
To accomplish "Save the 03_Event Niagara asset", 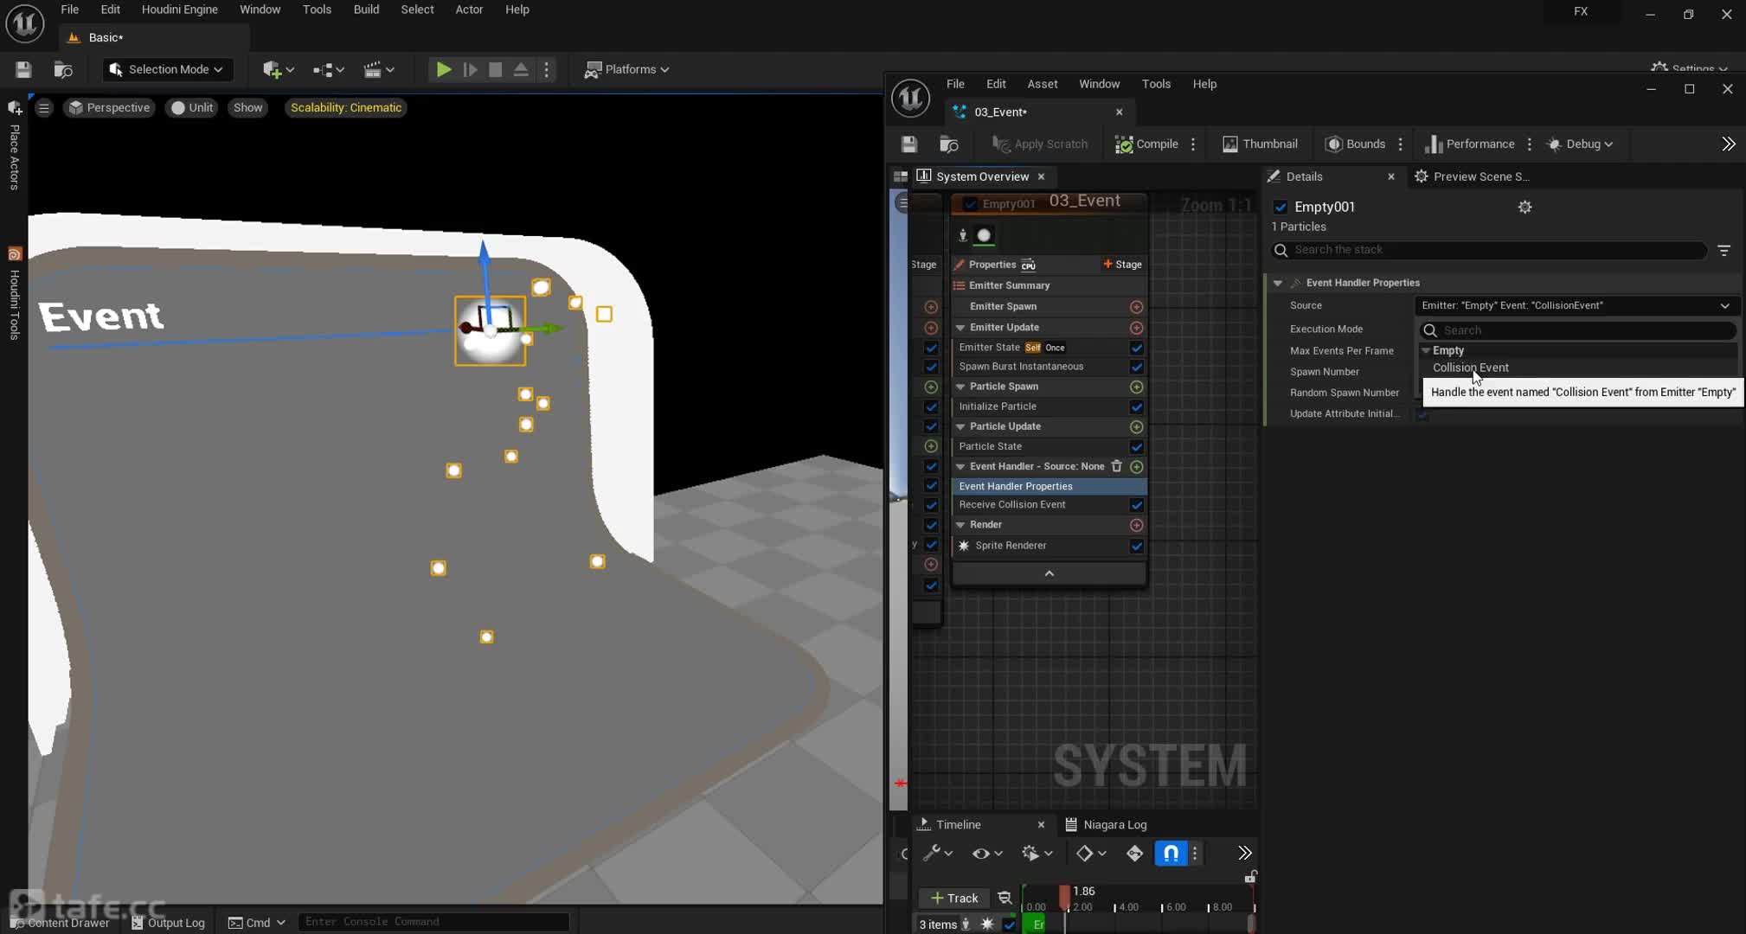I will pos(908,144).
